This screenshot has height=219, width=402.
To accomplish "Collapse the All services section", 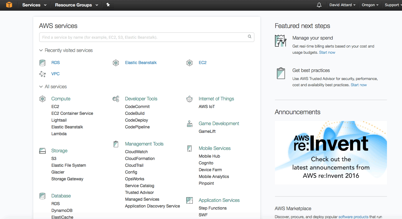I will (41, 86).
